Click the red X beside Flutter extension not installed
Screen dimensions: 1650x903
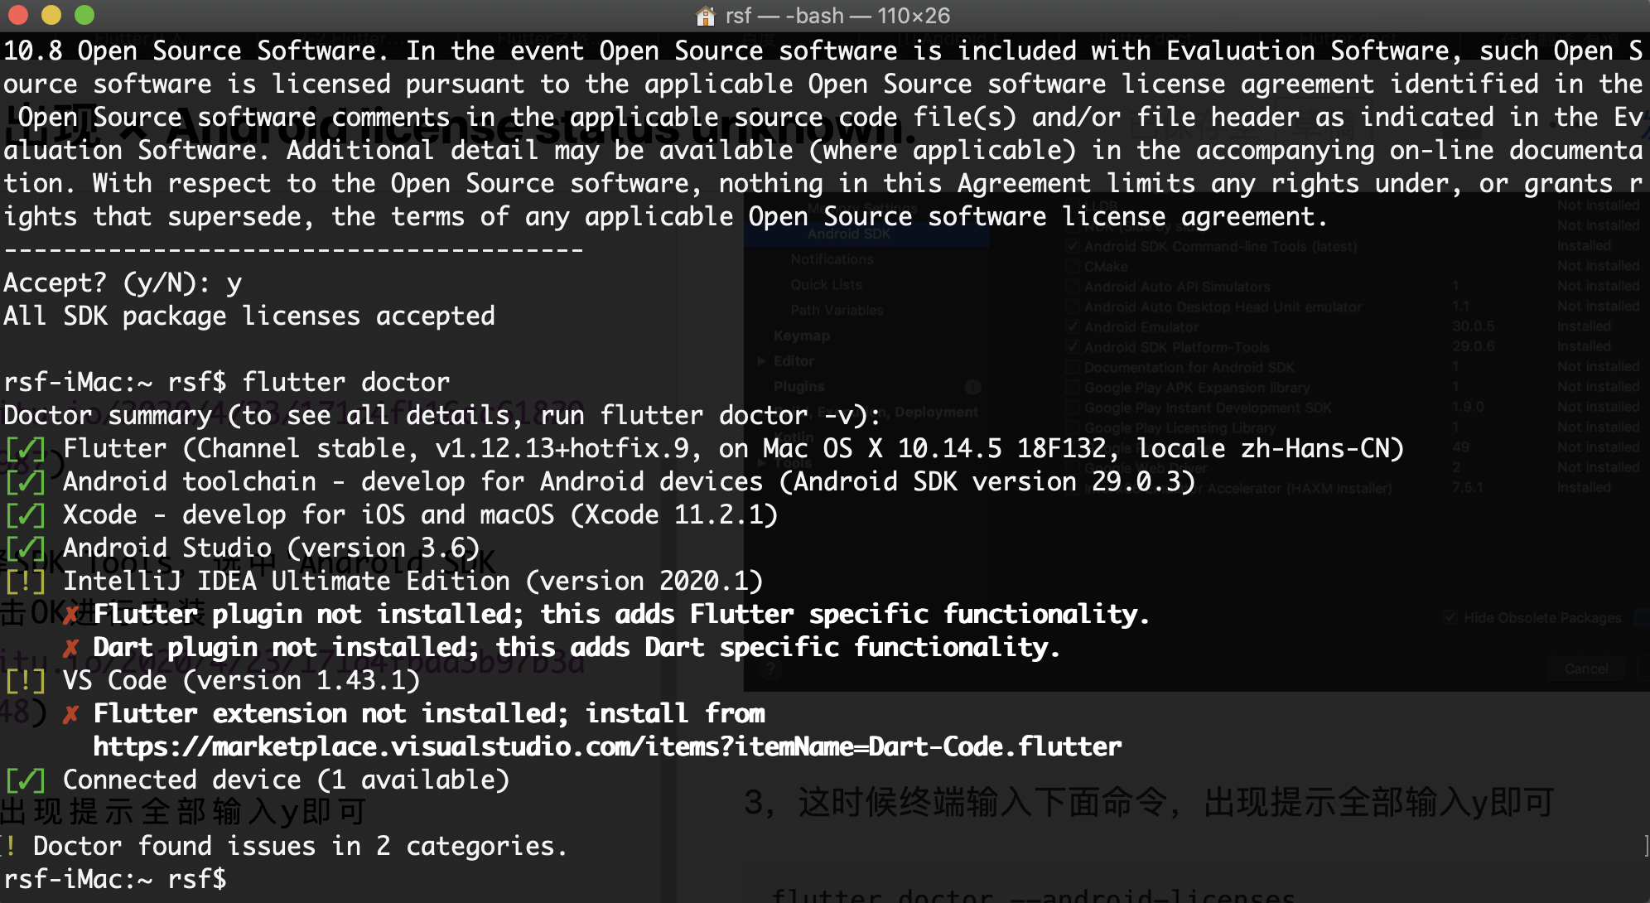click(x=71, y=714)
